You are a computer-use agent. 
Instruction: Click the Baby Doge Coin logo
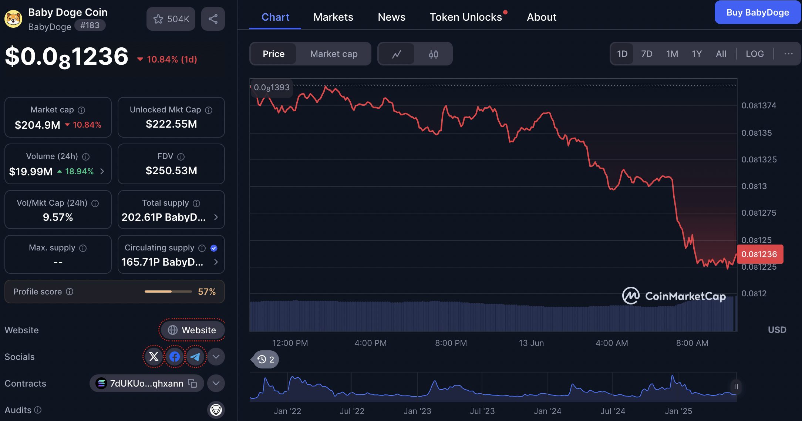[x=13, y=19]
